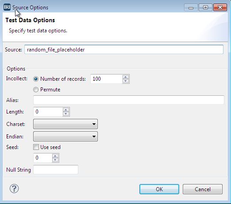The height and width of the screenshot is (204, 231).
Task: Decrement the Length spinner down arrow
Action: [x=65, y=114]
